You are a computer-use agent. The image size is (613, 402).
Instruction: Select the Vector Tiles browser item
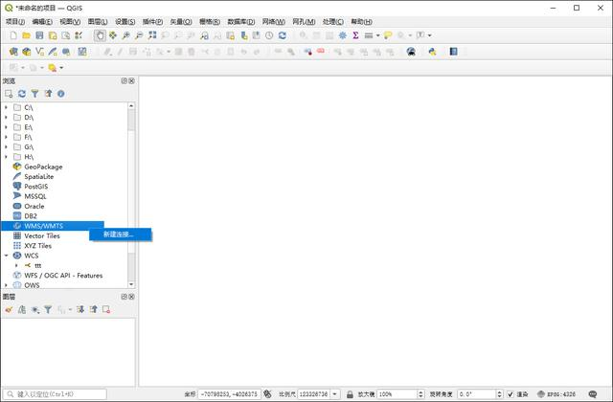coord(42,236)
